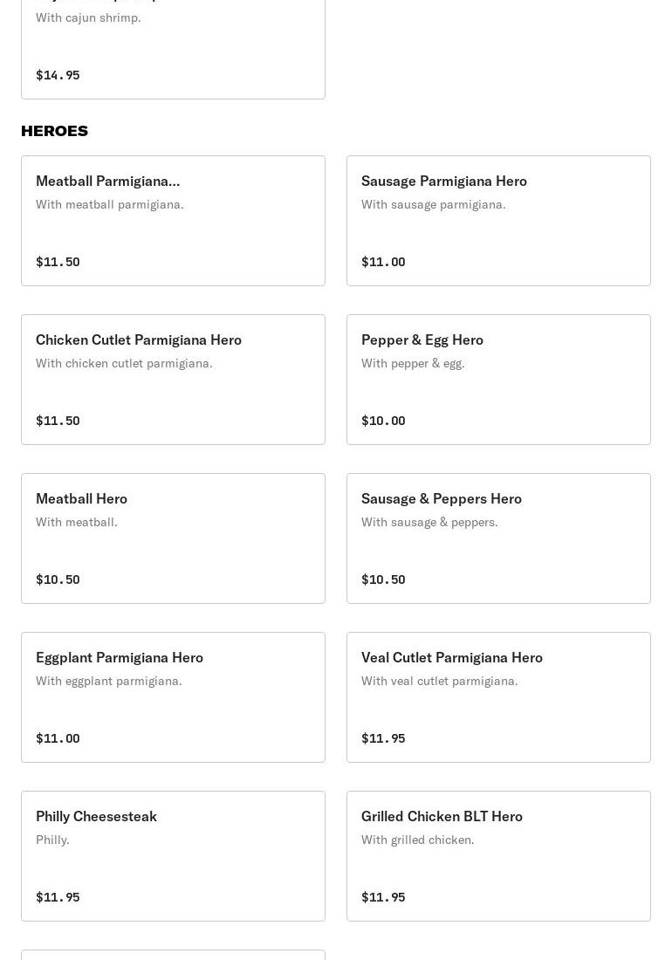The image size is (672, 960).
Task: Click the "With chicken cutlet parmigiana." description
Action: tap(124, 363)
